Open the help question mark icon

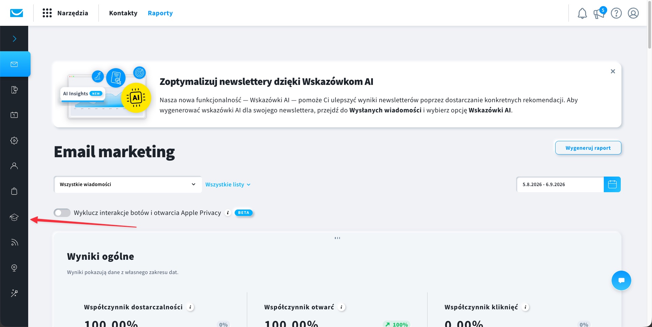pos(616,13)
